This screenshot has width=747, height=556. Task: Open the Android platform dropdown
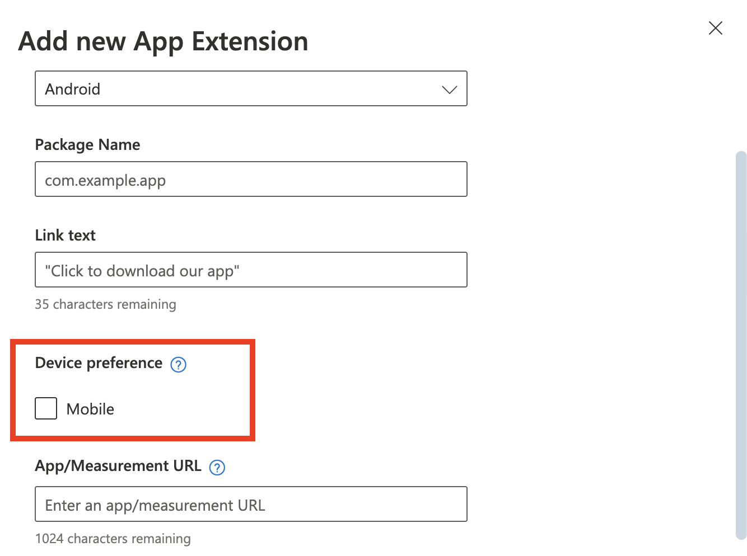click(x=251, y=88)
